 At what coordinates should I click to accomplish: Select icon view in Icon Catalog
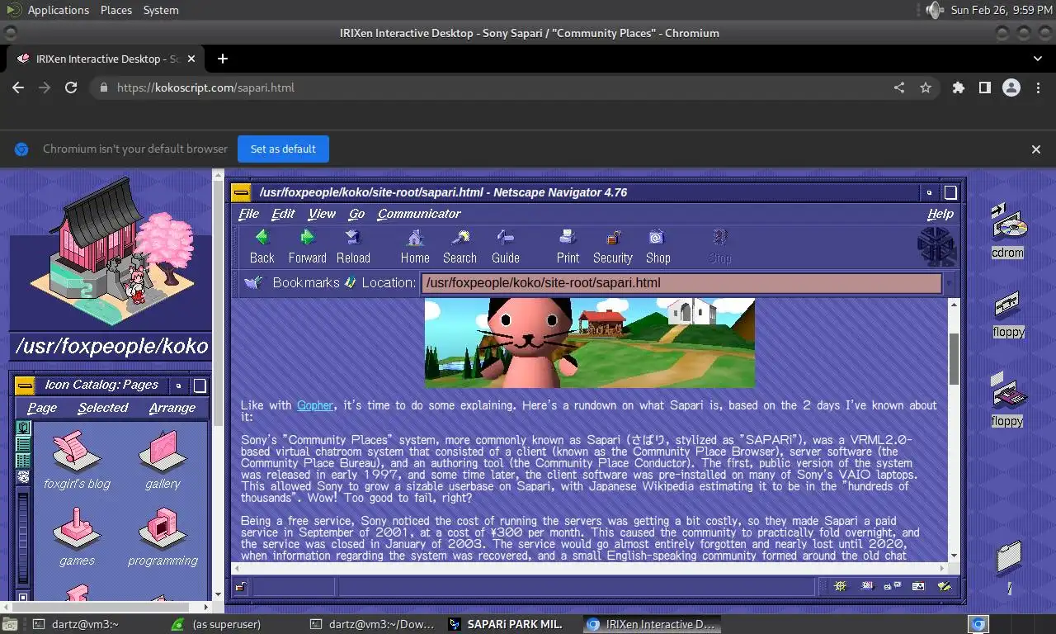point(23,428)
